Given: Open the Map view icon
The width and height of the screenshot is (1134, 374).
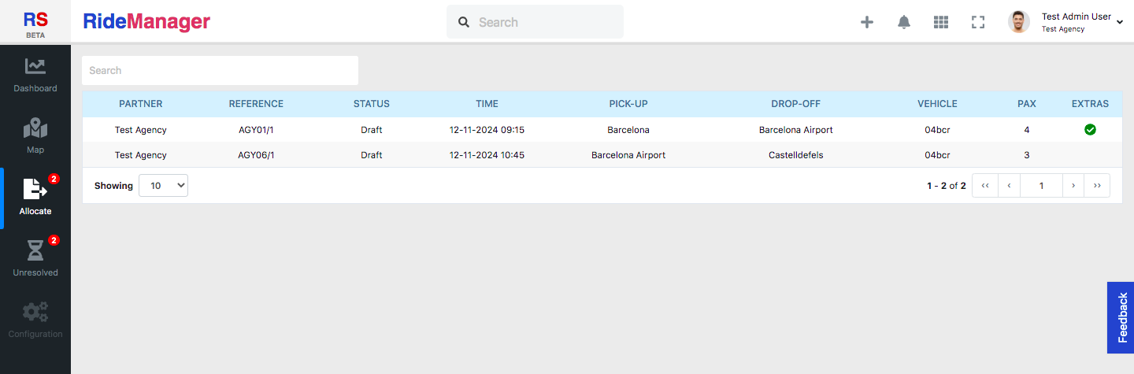Looking at the screenshot, I should (x=35, y=128).
